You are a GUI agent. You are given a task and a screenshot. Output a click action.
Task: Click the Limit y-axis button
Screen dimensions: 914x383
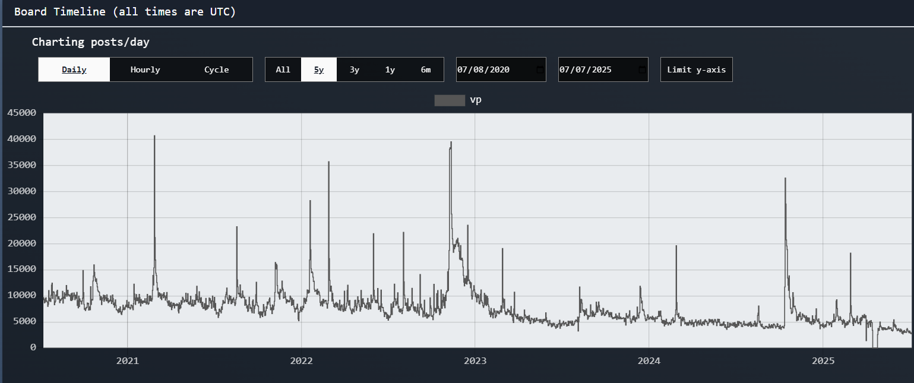click(697, 69)
